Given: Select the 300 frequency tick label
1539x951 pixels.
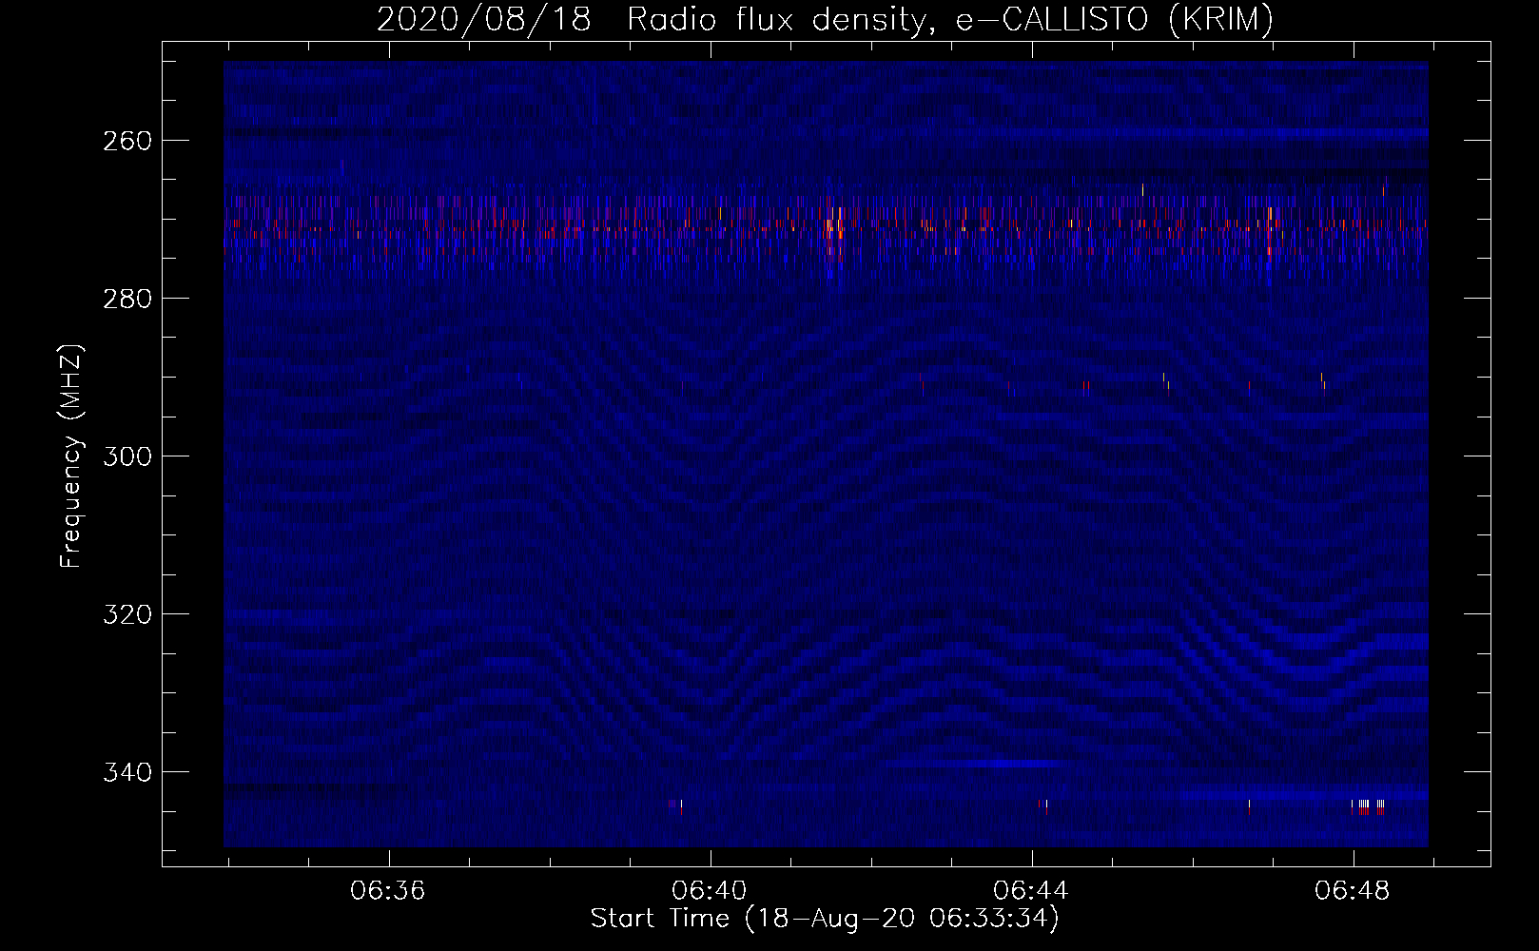Looking at the screenshot, I should coord(127,456).
